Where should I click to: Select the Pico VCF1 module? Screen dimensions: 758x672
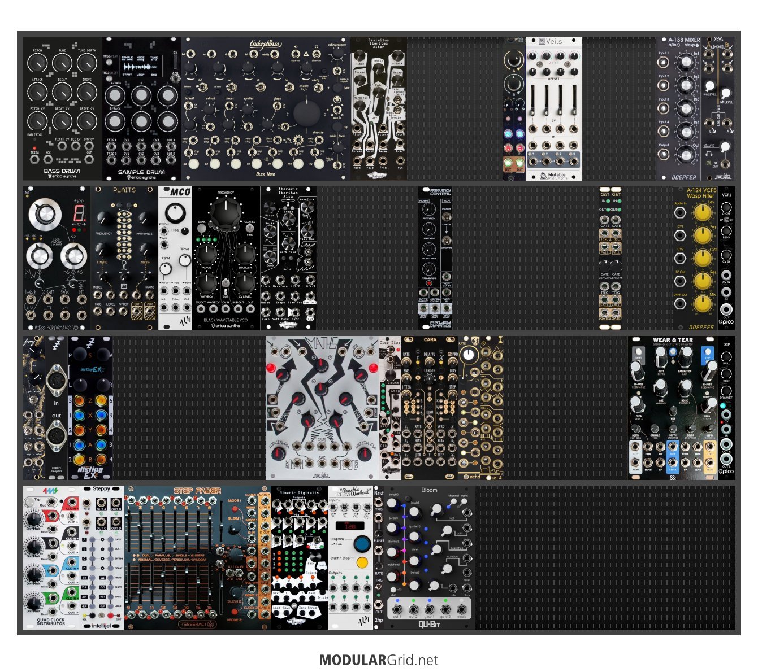726,259
